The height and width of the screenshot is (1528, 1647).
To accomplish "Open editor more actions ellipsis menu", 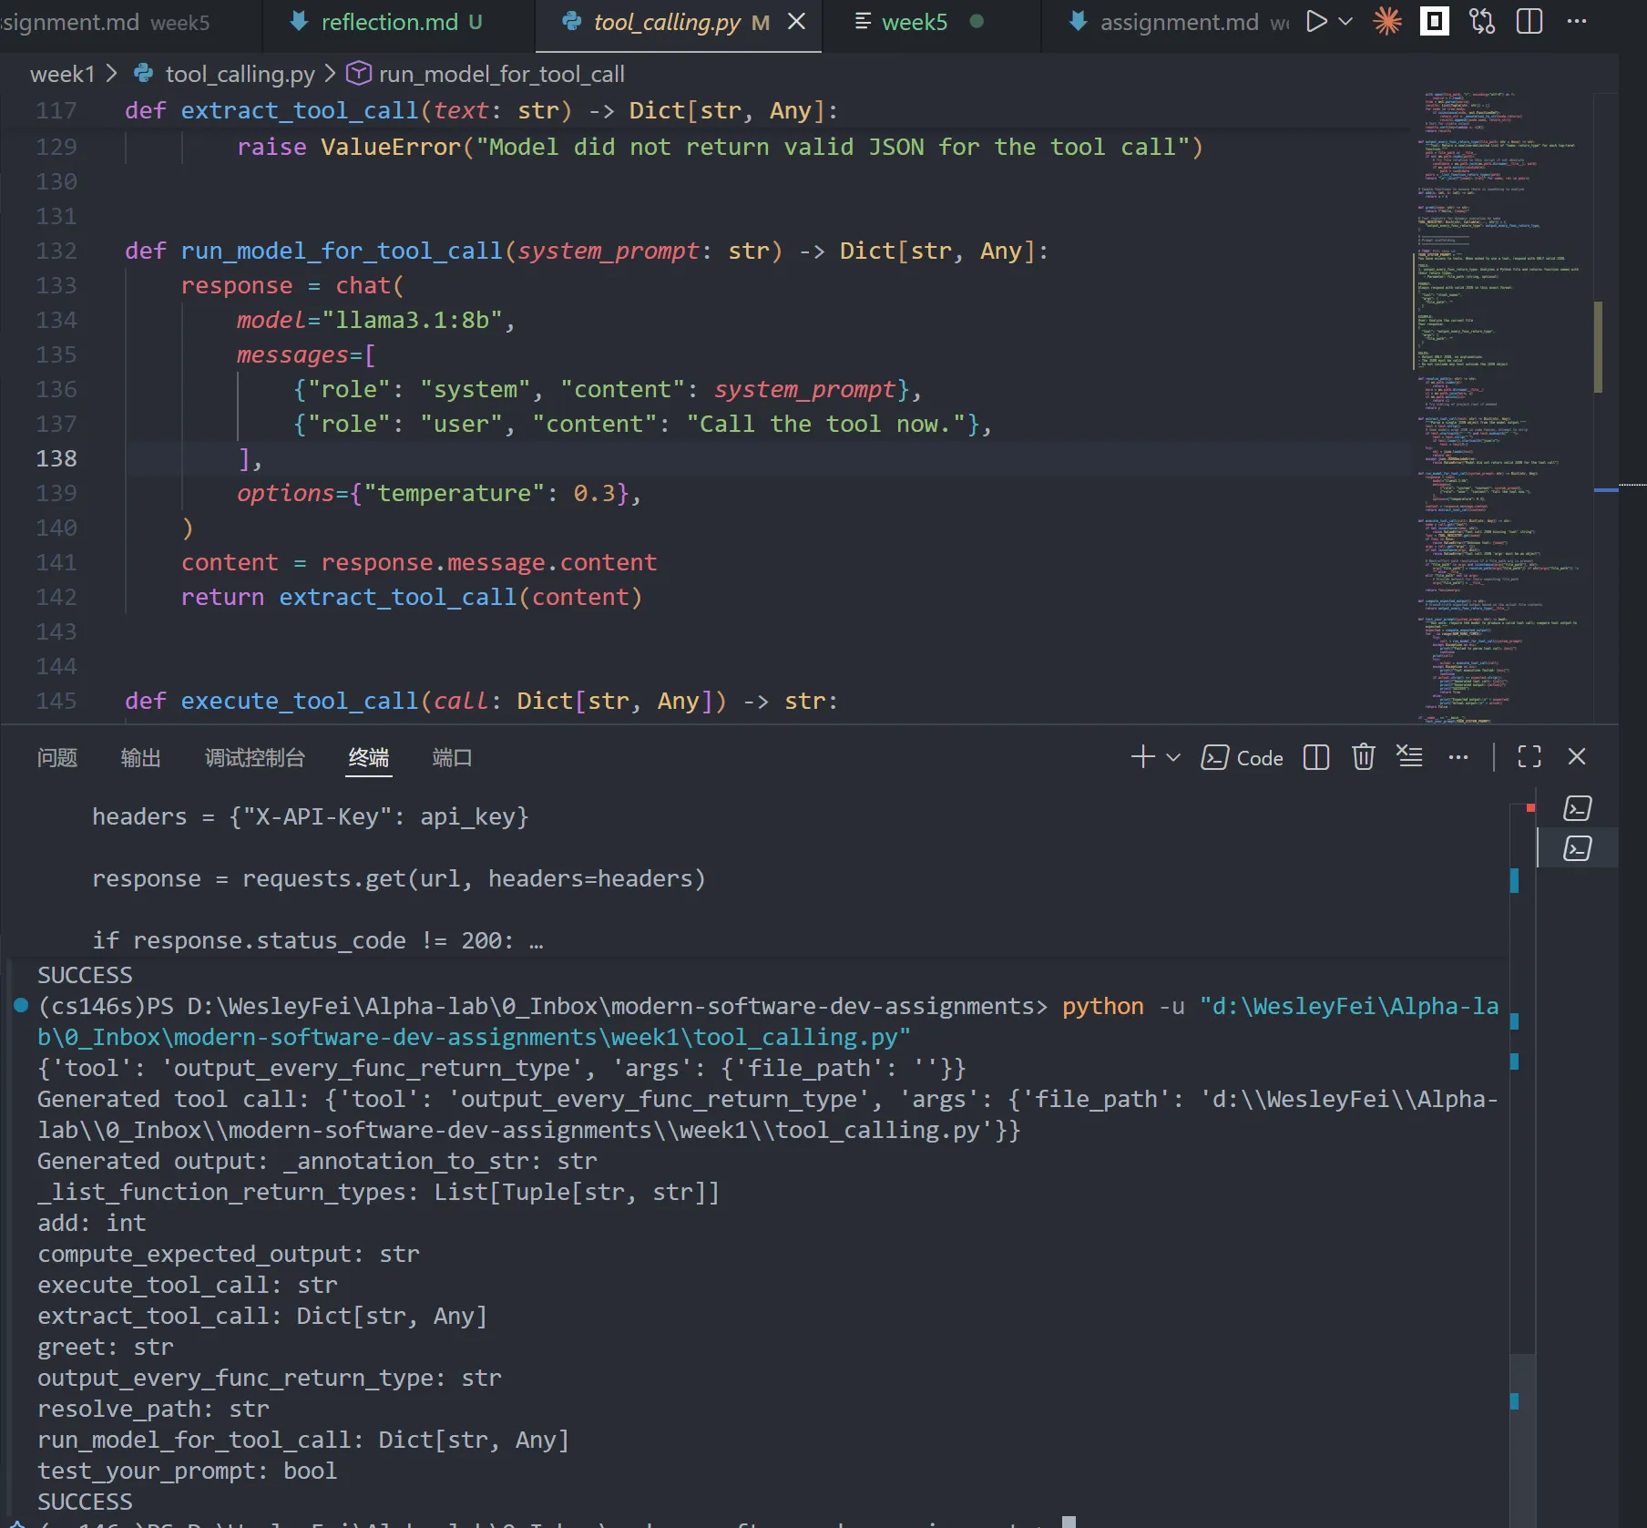I will [1577, 21].
